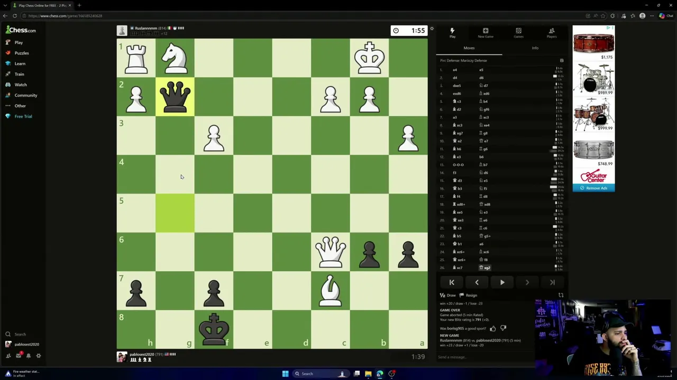Switch to the Info tab
The height and width of the screenshot is (380, 677).
[x=535, y=48]
